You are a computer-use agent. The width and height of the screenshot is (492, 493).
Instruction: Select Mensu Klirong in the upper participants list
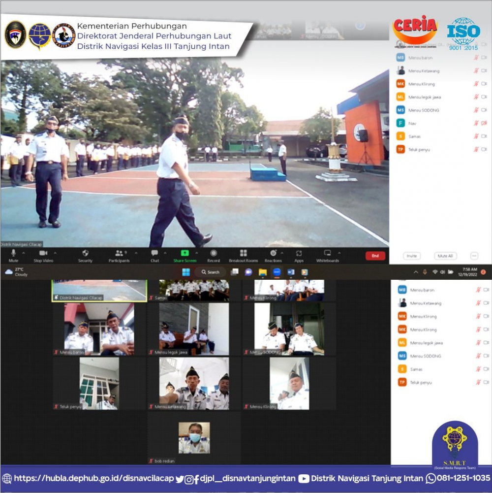point(441,84)
